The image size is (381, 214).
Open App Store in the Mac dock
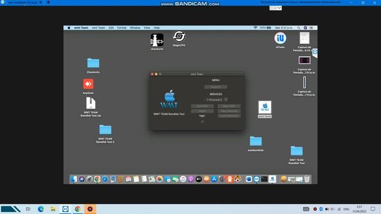click(214, 179)
